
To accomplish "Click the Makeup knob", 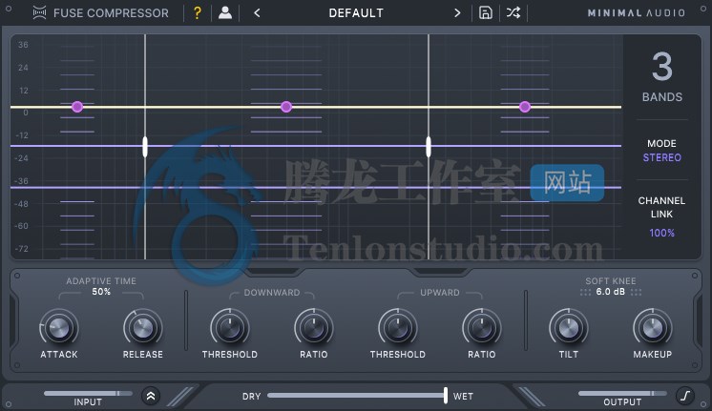I will pos(653,327).
